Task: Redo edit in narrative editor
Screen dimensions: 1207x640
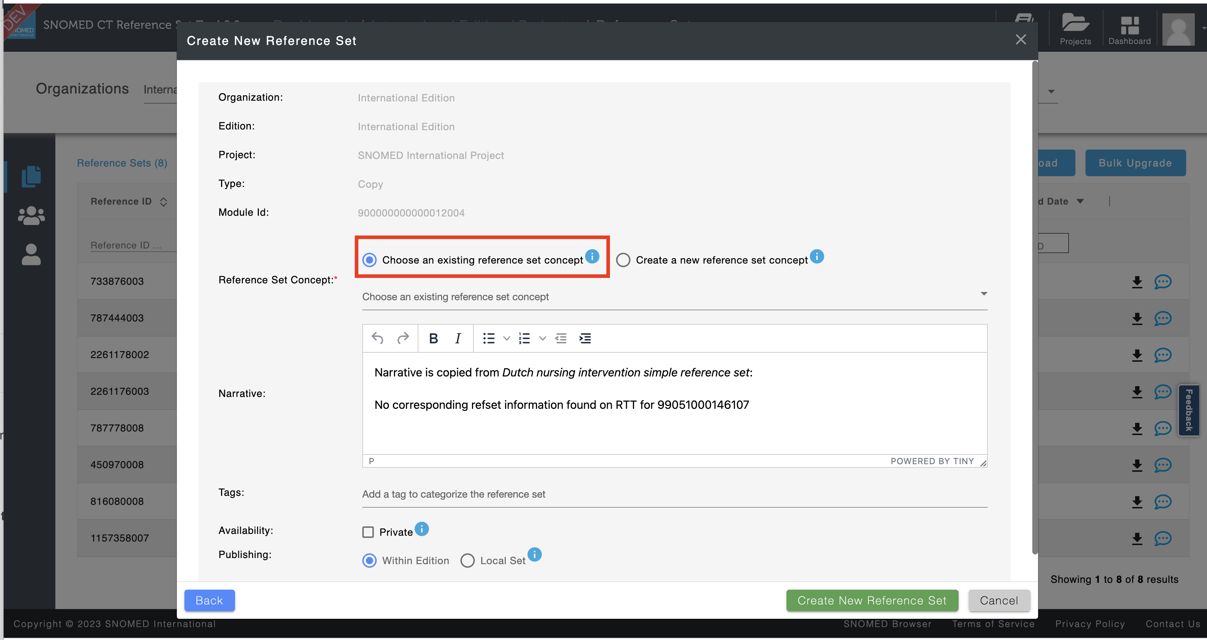Action: click(x=403, y=338)
